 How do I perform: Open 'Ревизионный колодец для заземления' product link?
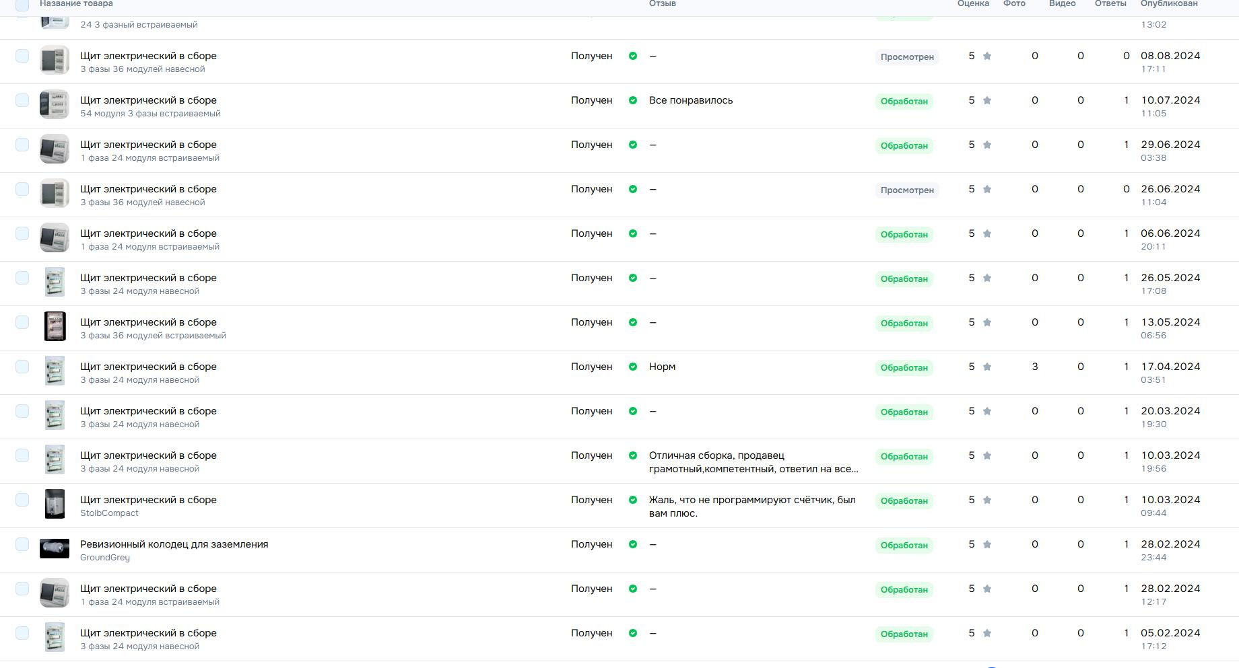[174, 544]
